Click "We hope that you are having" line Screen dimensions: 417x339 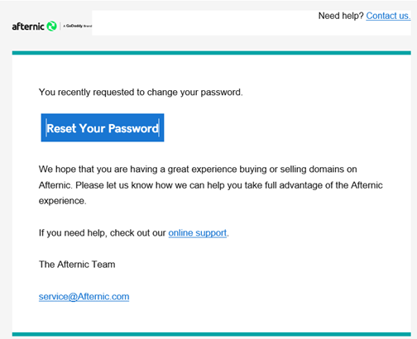click(198, 169)
